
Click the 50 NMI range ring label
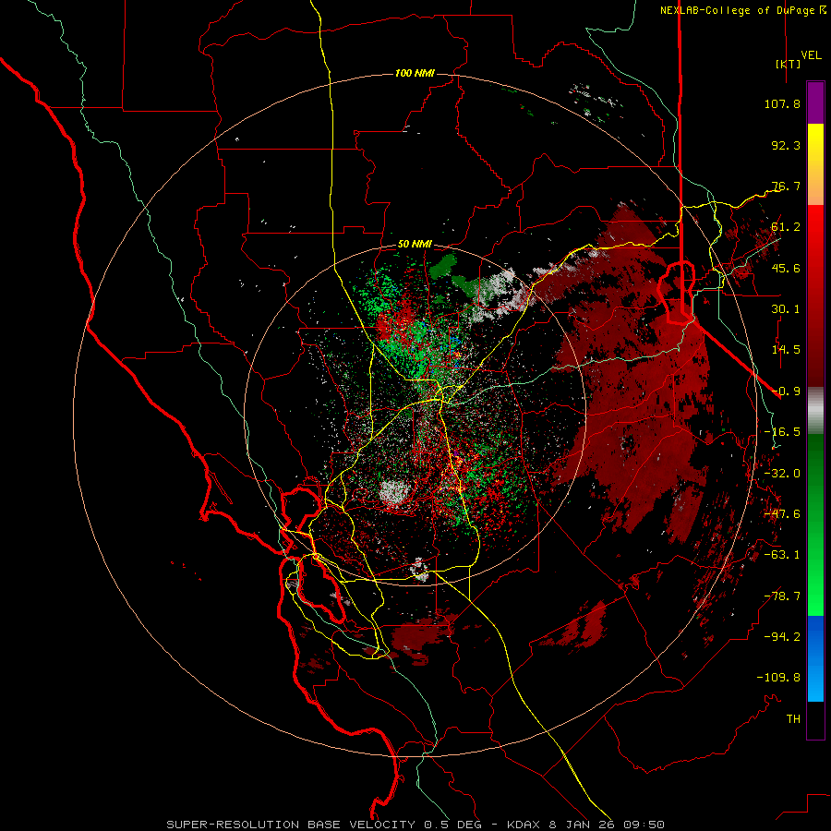(x=415, y=245)
